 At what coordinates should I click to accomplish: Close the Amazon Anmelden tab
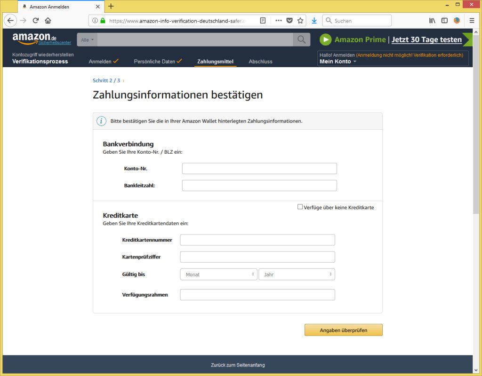tap(98, 7)
